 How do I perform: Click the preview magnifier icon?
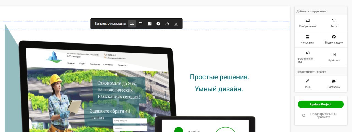[304, 116]
